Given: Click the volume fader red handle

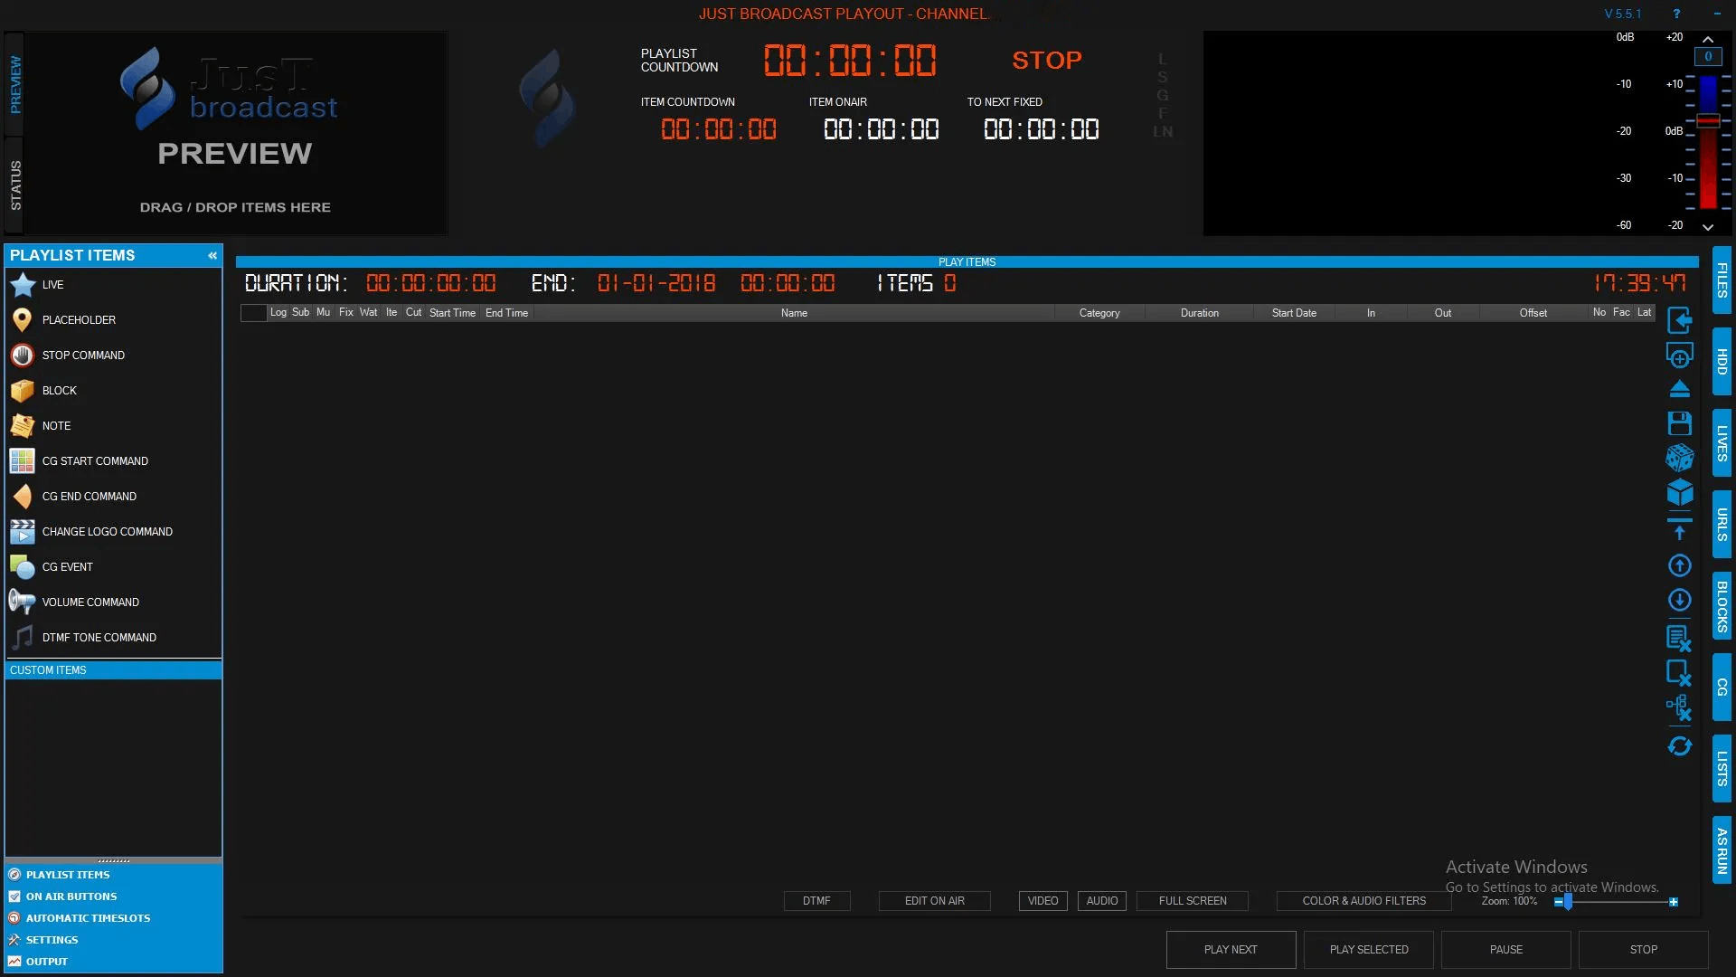Looking at the screenshot, I should click(1708, 120).
